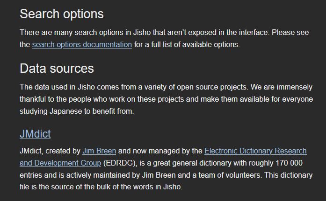Click the 'and Development Group' link text
This screenshot has width=326, height=201.
pyautogui.click(x=60, y=163)
